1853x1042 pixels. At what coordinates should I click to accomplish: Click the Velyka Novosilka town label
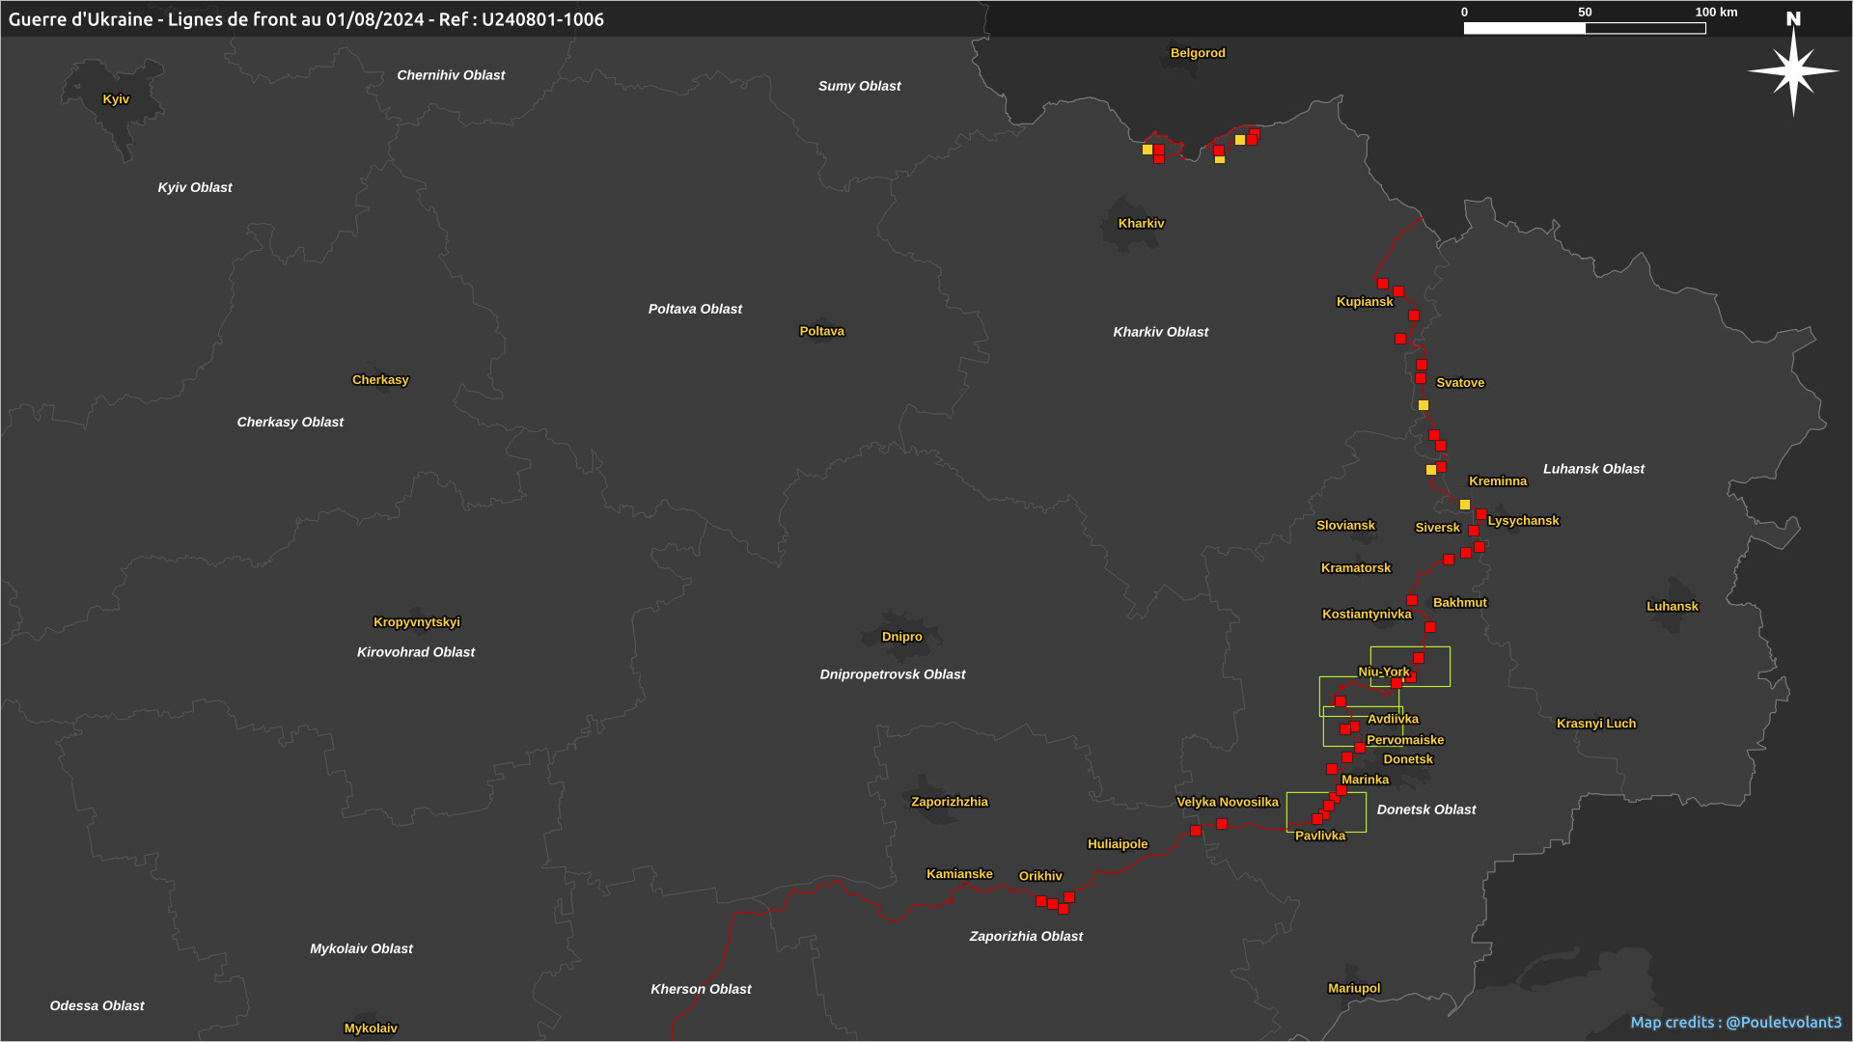tap(1227, 802)
